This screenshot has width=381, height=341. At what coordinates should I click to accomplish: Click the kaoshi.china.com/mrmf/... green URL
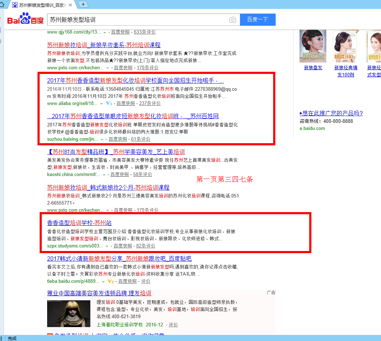tap(74, 175)
